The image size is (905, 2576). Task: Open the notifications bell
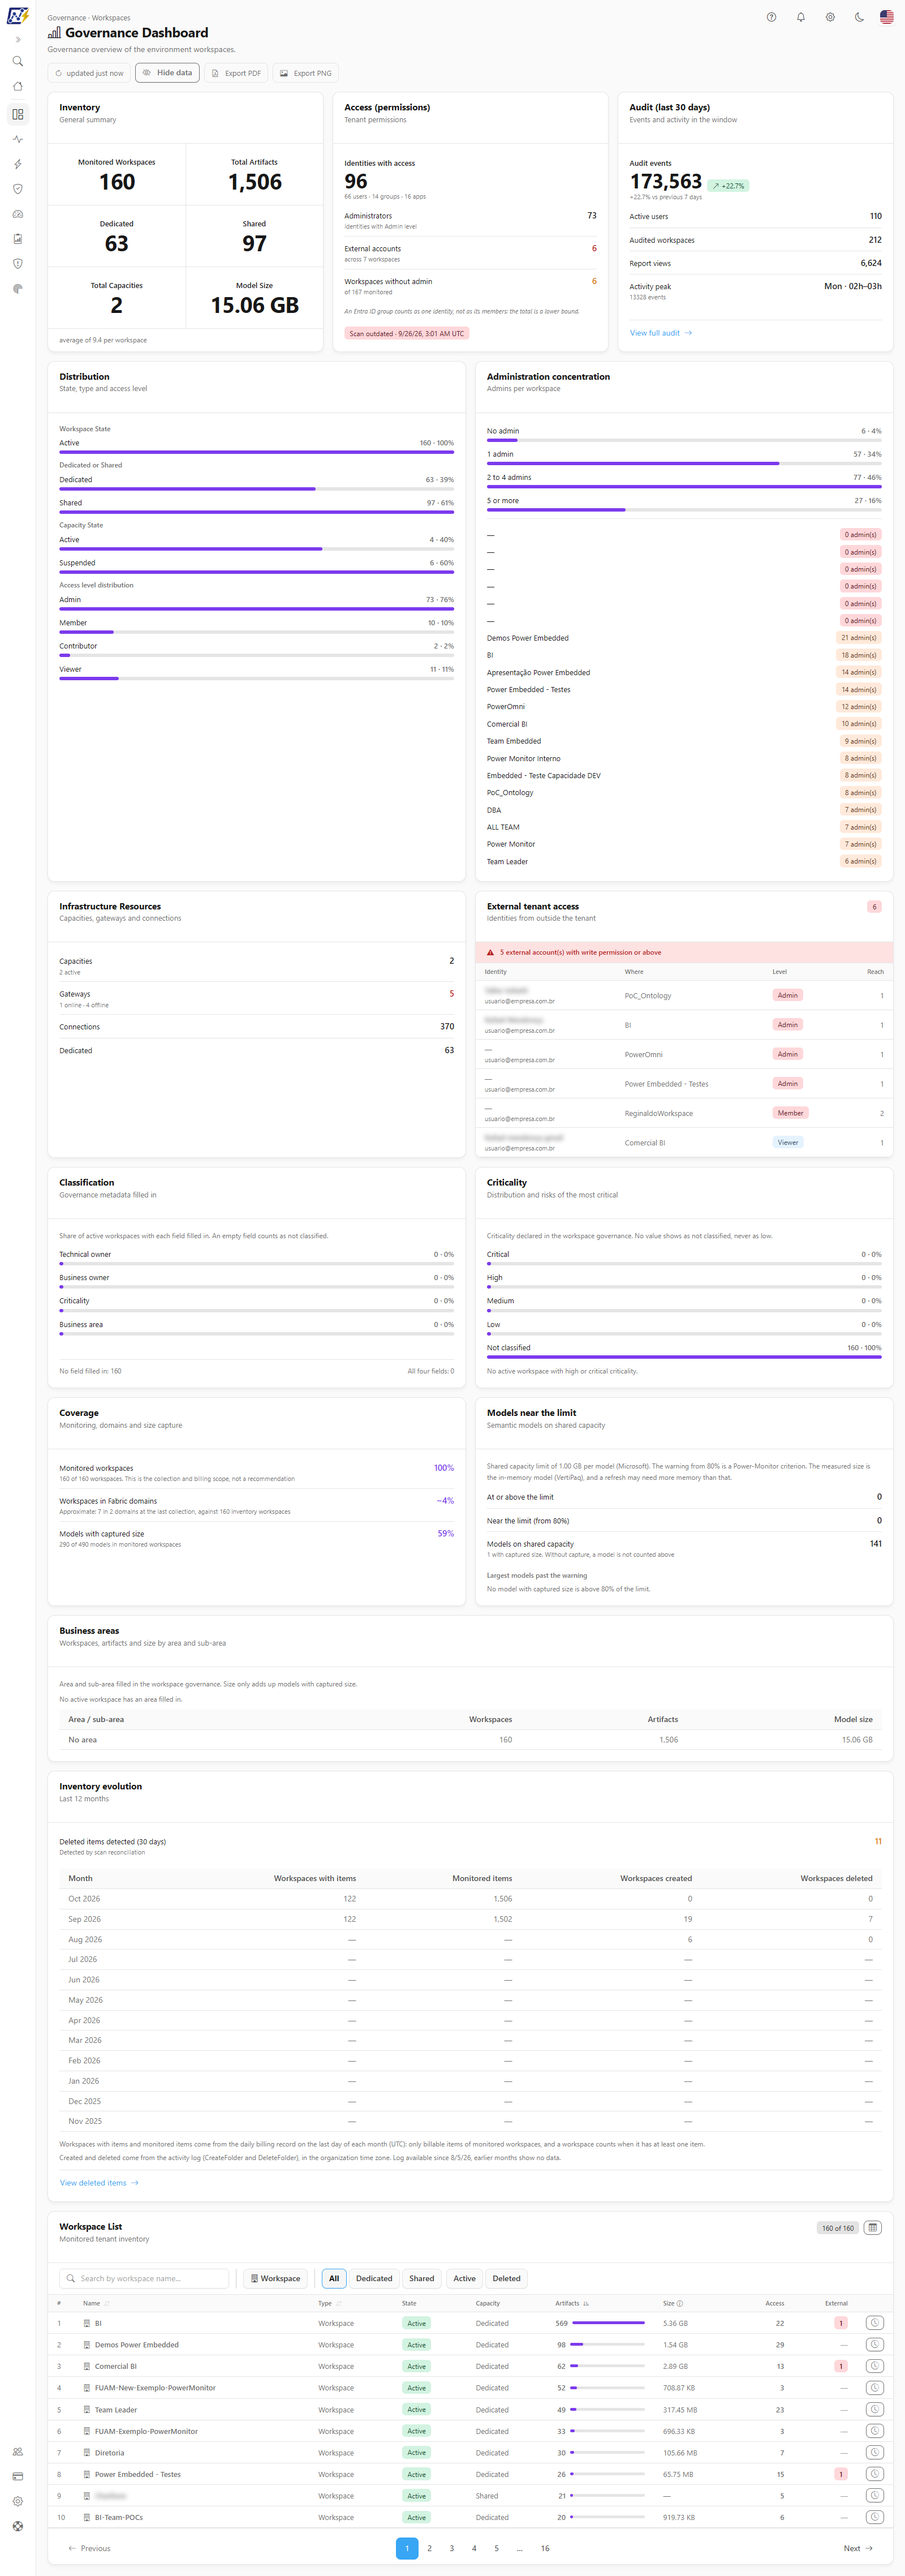800,17
